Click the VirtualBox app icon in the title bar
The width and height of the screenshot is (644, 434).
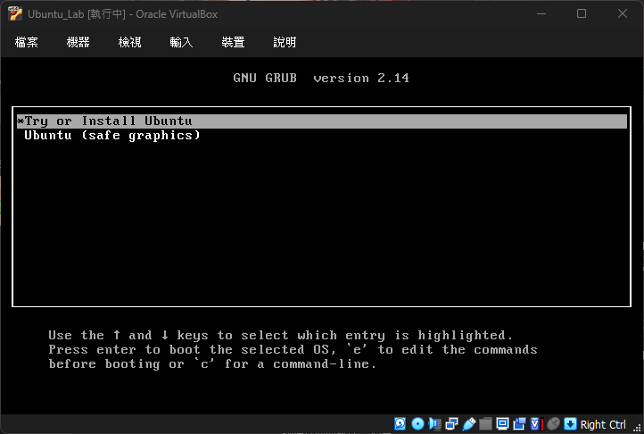coord(15,13)
